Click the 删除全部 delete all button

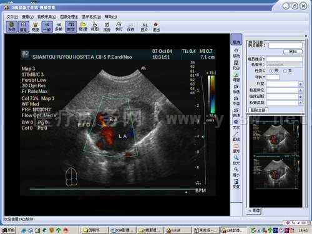258,110
